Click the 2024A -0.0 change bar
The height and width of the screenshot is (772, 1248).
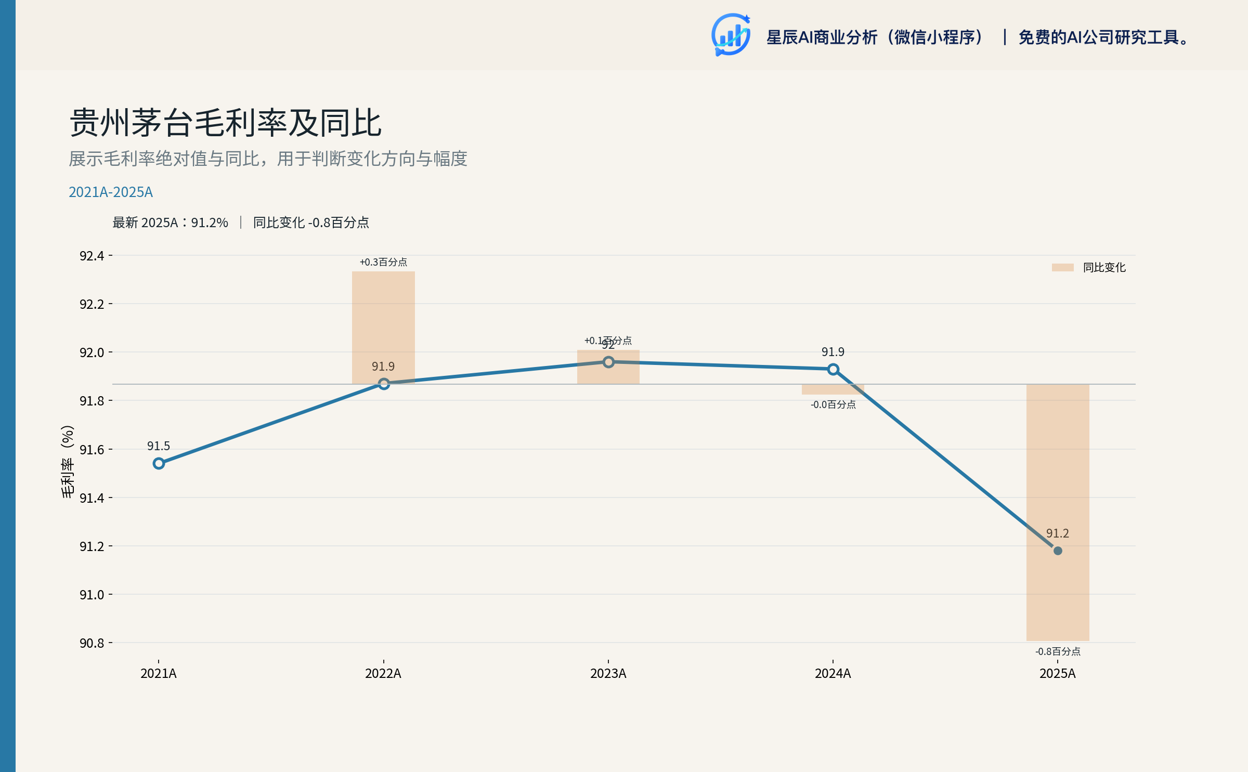833,389
